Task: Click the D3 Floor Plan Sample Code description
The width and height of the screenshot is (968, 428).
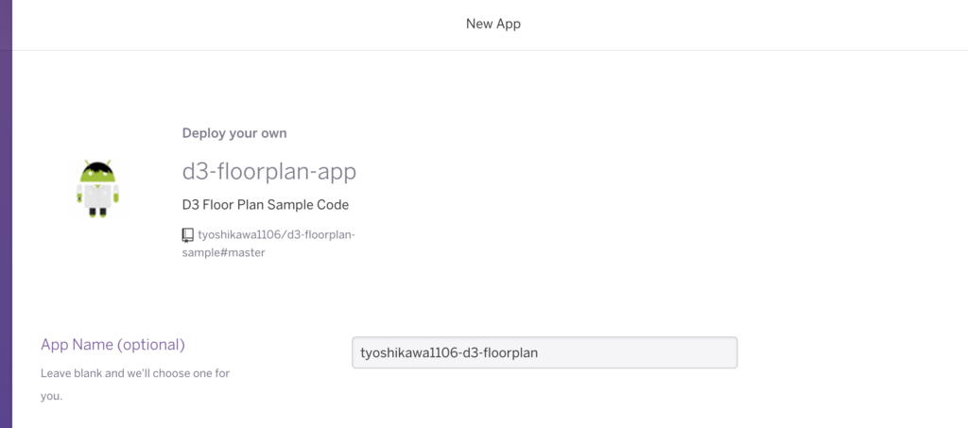Action: point(266,205)
